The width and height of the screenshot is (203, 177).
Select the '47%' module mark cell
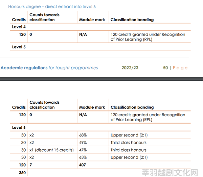83,150
